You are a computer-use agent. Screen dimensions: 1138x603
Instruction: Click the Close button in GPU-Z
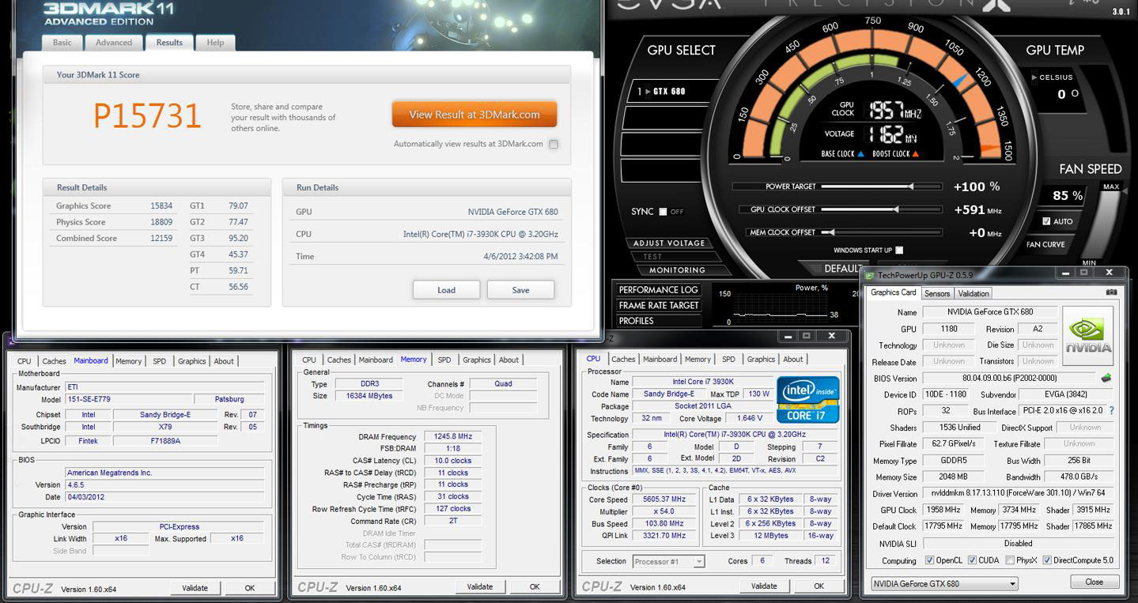pyautogui.click(x=1095, y=582)
